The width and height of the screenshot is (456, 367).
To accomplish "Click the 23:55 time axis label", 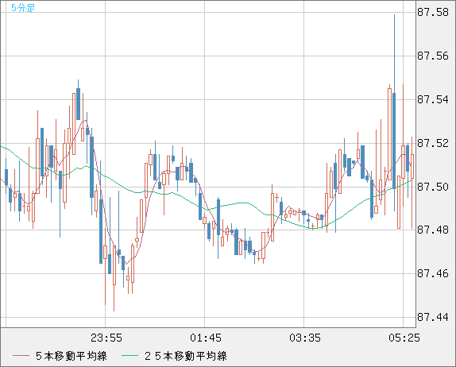I will (x=106, y=338).
